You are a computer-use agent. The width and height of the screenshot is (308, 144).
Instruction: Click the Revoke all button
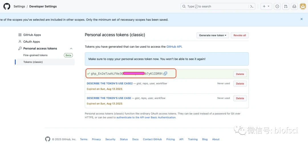[x=240, y=35]
